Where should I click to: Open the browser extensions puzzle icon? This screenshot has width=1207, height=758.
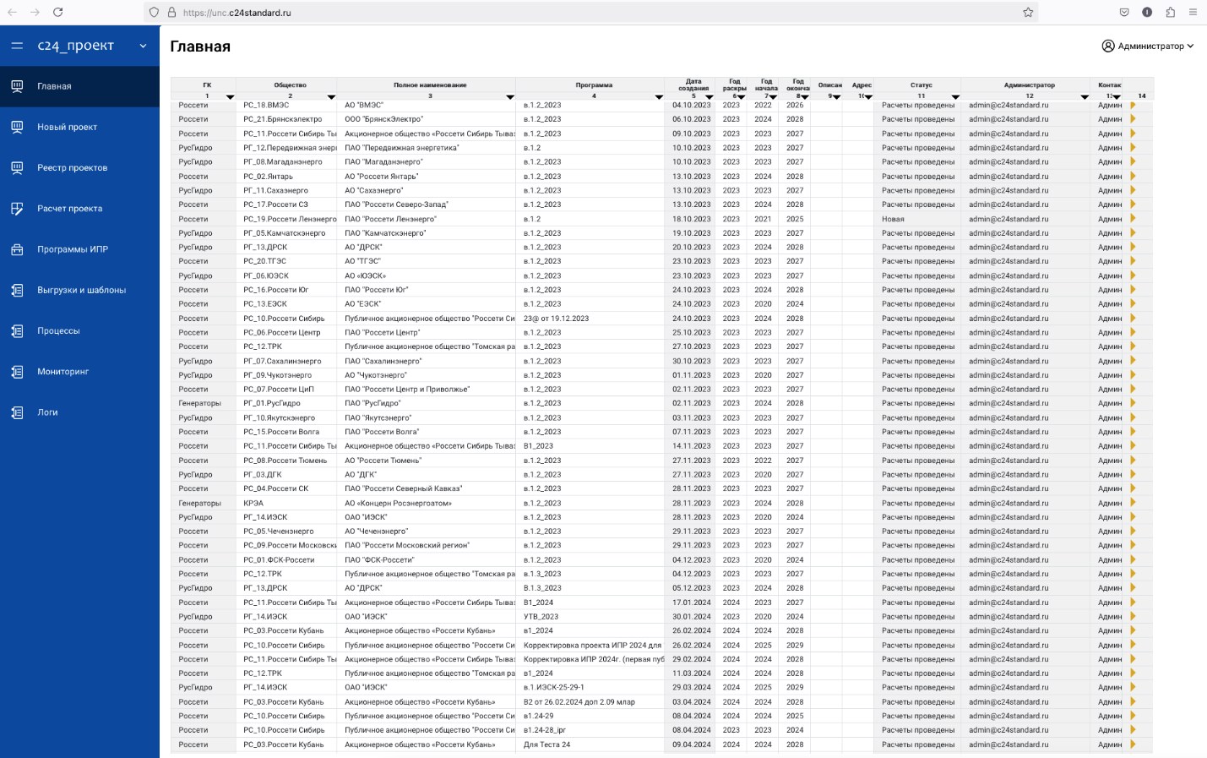1170,12
